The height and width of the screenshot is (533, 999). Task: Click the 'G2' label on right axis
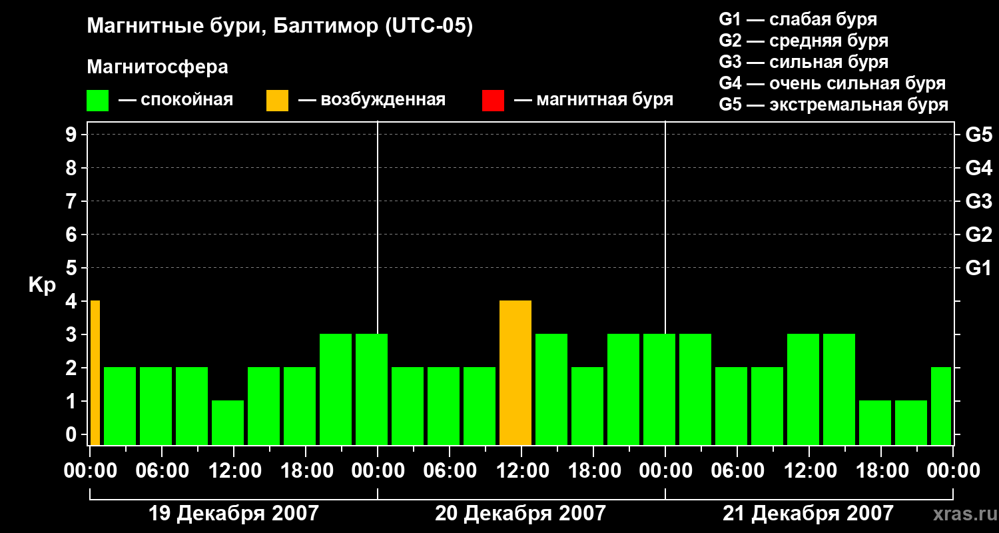coord(978,235)
